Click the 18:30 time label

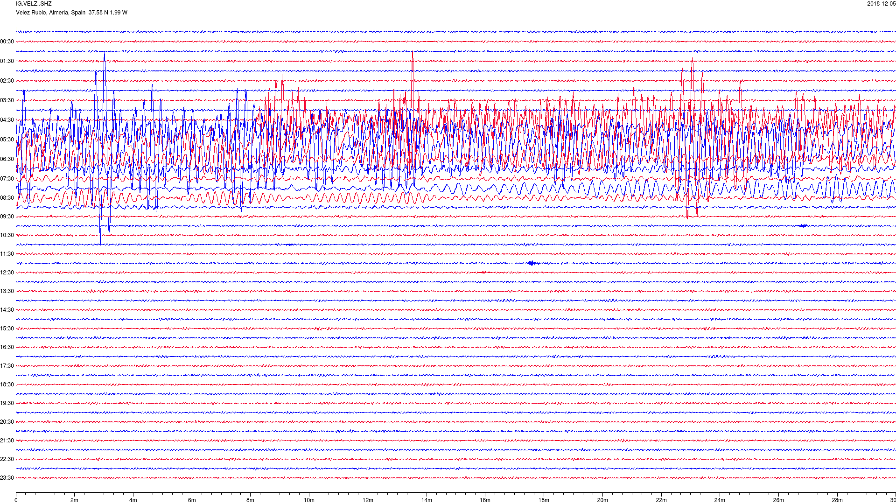click(7, 385)
